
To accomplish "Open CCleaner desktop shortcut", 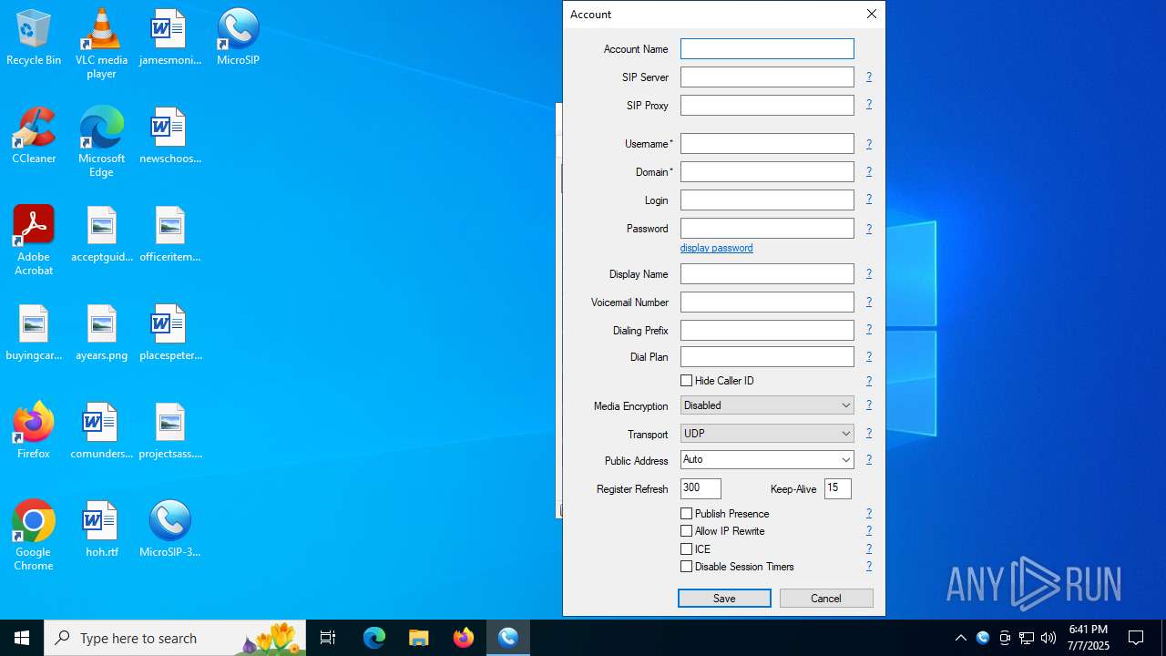I will coord(34,136).
